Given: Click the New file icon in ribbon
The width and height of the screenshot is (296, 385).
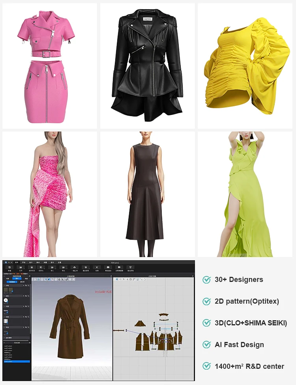Looking at the screenshot, I should (x=9, y=267).
